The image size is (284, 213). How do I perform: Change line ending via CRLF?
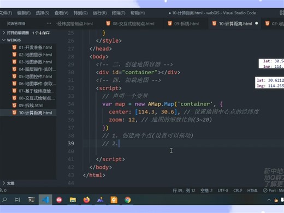click(x=238, y=191)
